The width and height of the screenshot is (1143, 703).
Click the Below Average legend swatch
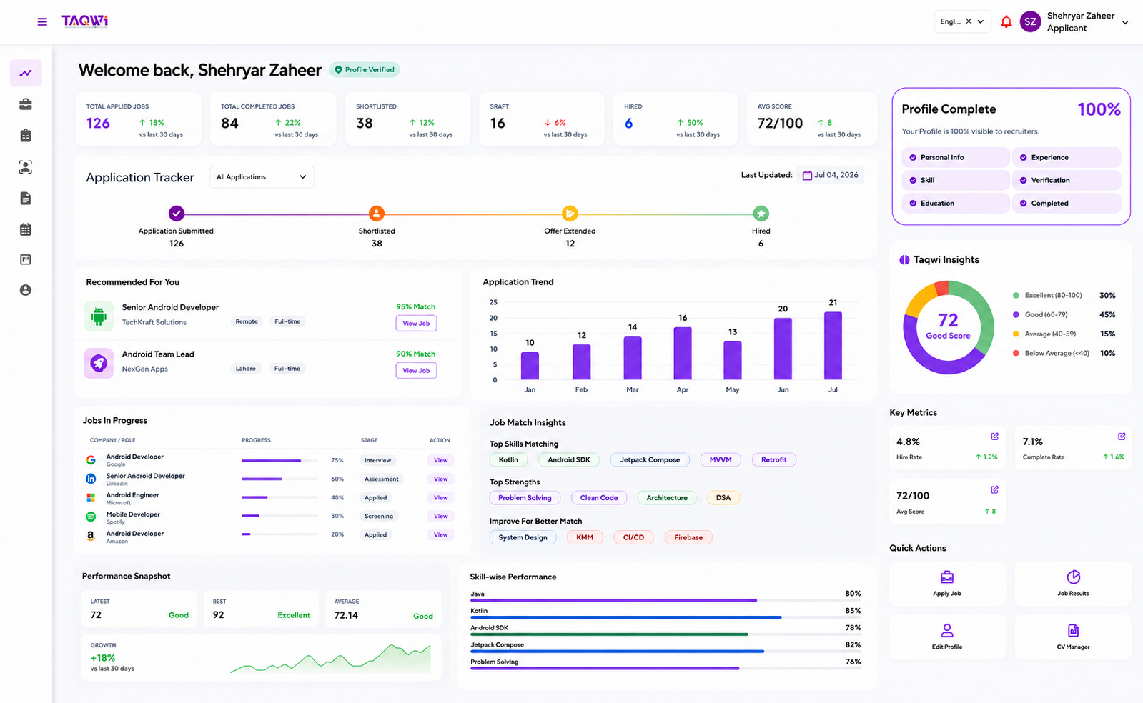point(1016,354)
